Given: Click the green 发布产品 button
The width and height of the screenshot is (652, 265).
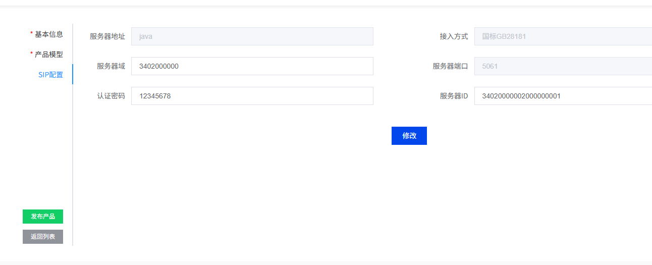Looking at the screenshot, I should pos(43,217).
